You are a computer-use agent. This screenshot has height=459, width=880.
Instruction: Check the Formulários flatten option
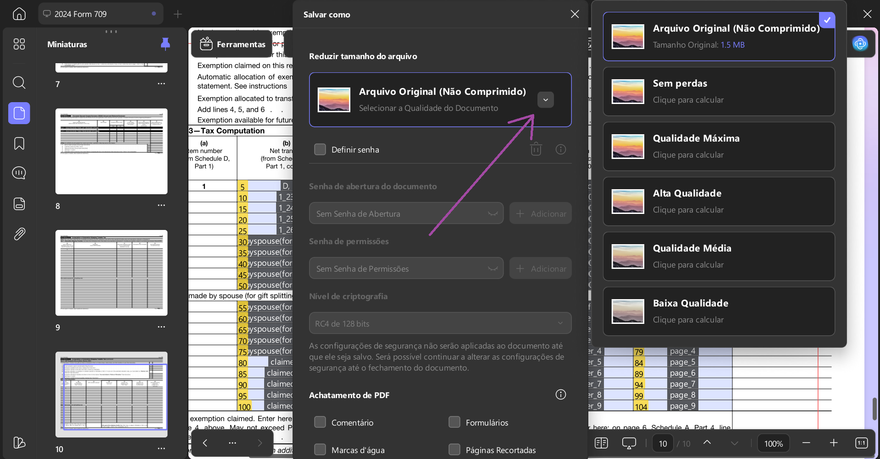pyautogui.click(x=454, y=422)
